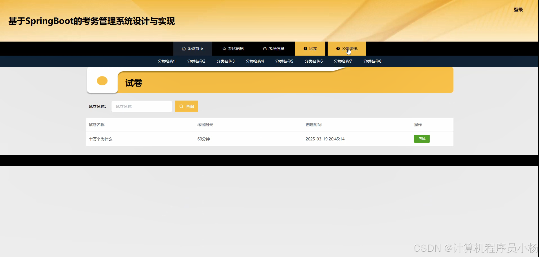Select category 分类名称7

[343, 61]
